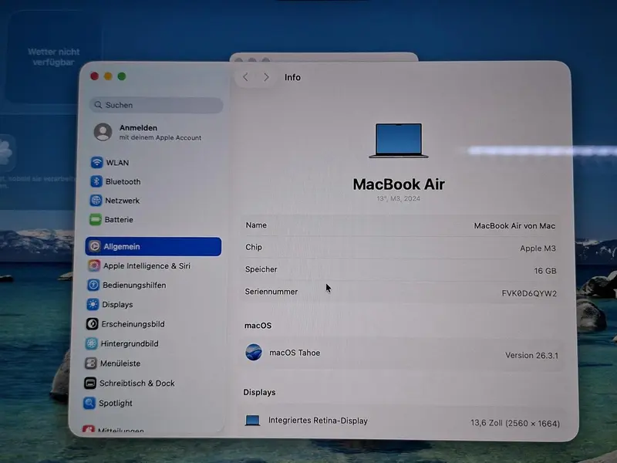Viewport: 617px width, 463px height.
Task: Click the name value MacBook Air von Mac
Action: click(514, 225)
